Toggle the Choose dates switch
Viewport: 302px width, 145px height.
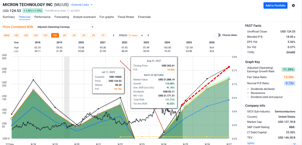coord(218,35)
